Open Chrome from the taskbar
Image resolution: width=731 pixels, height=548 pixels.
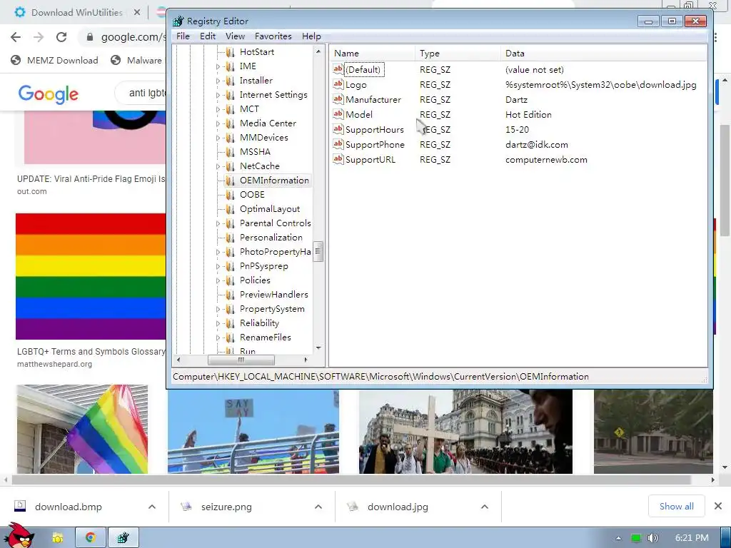91,537
